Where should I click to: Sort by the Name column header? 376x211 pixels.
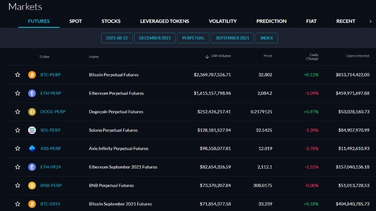point(94,57)
